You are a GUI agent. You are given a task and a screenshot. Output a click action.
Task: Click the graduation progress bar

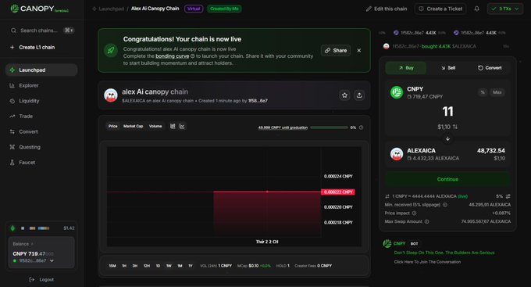(x=329, y=127)
